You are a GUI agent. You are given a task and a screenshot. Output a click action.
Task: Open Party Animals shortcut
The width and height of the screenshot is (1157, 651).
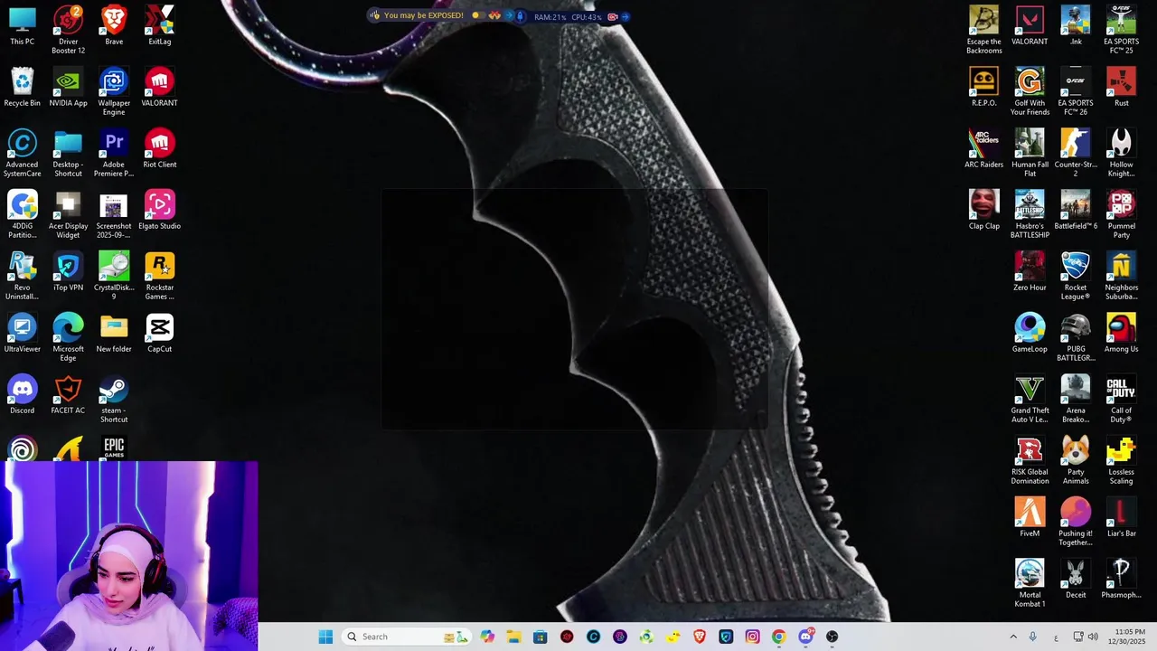pyautogui.click(x=1075, y=461)
